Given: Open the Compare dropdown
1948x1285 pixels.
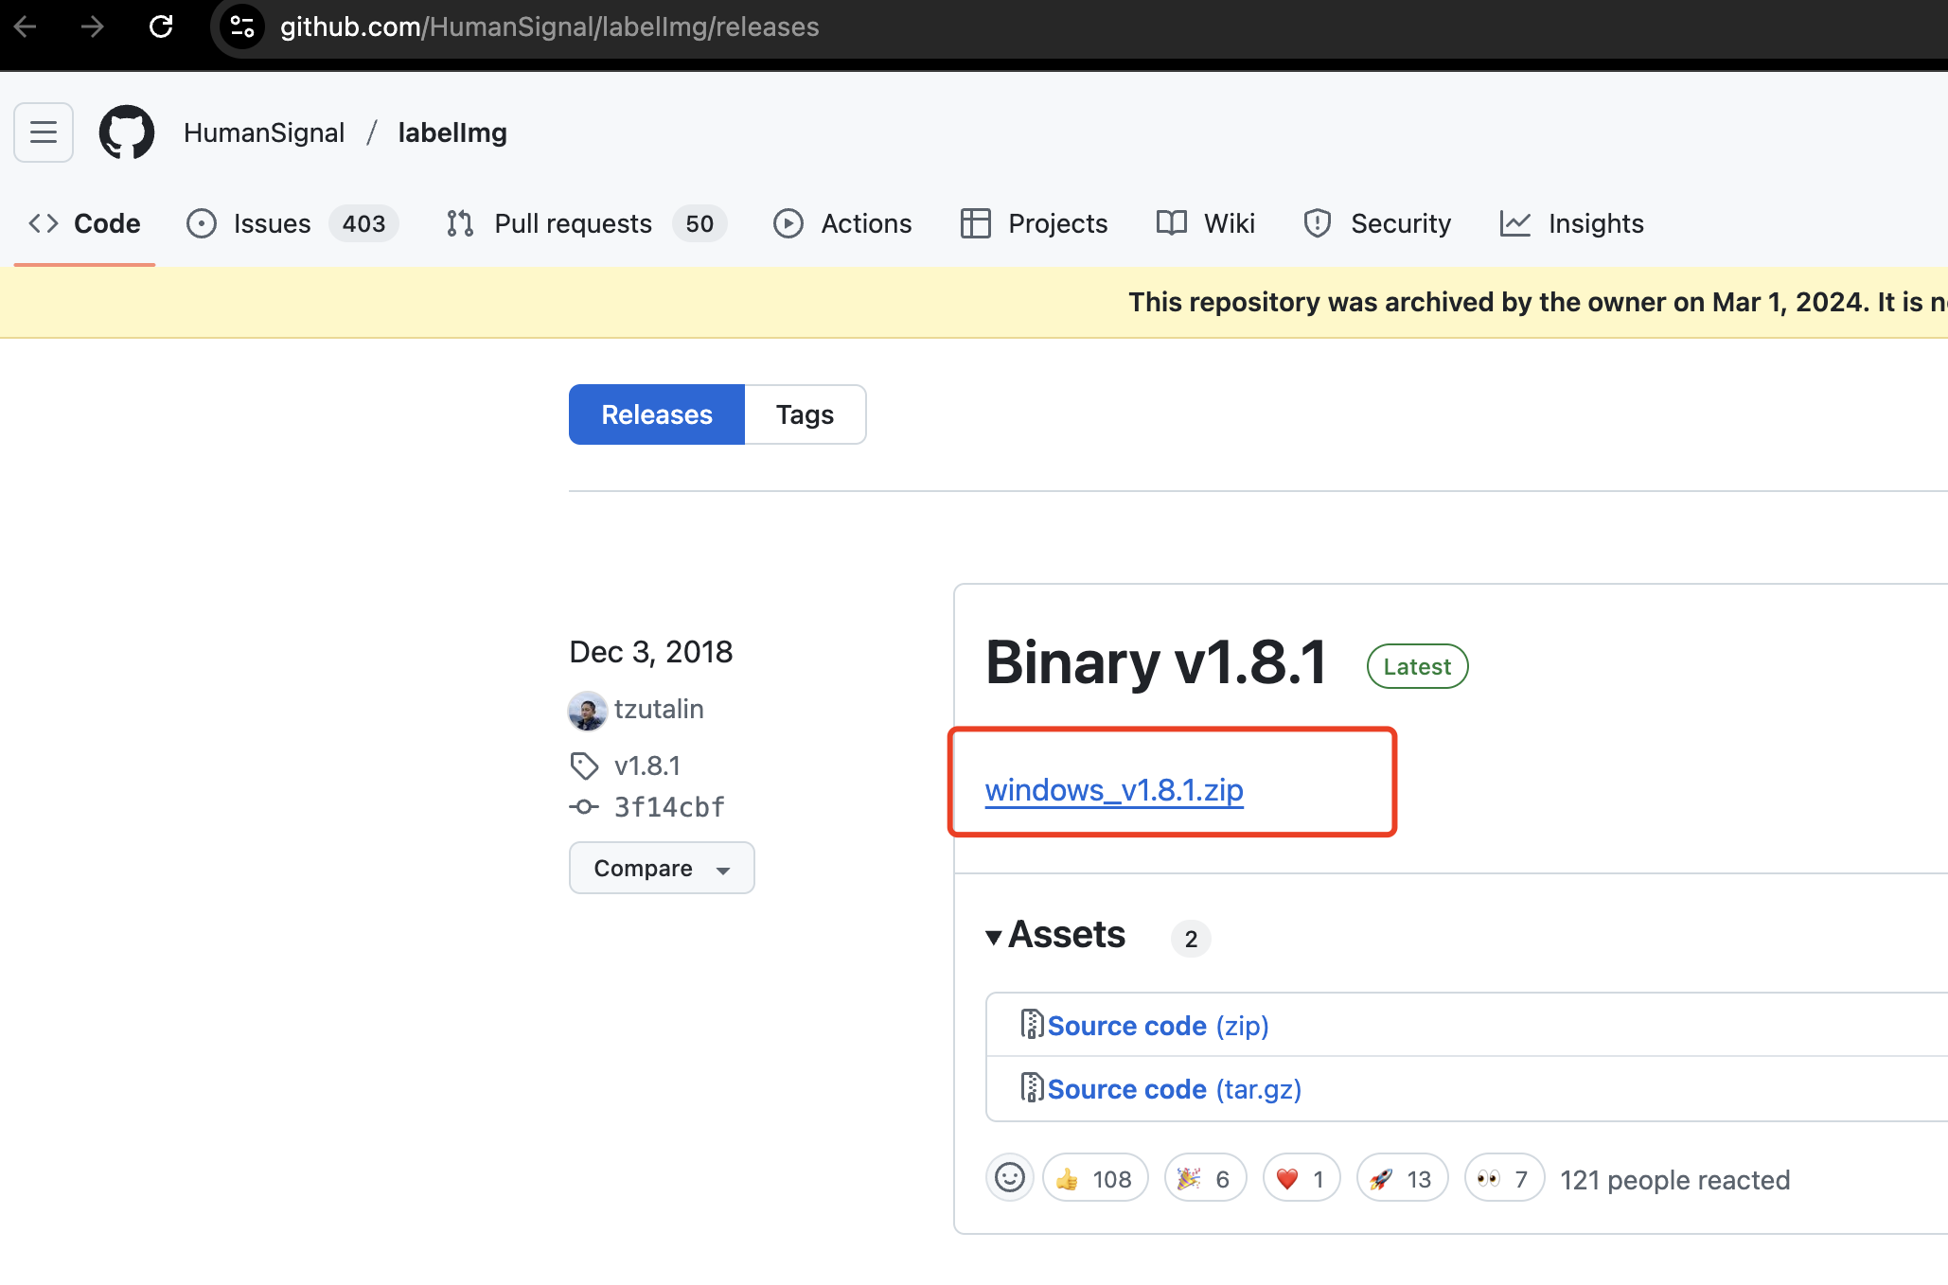Looking at the screenshot, I should (662, 868).
